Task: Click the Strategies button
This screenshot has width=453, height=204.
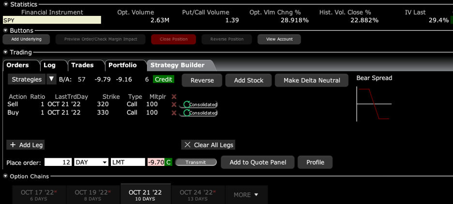Action: point(27,79)
